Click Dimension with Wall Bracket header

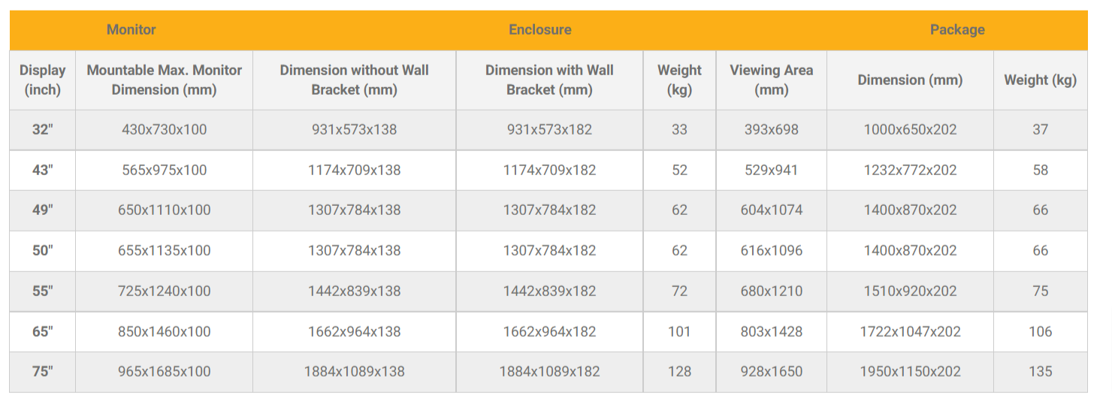pos(549,80)
